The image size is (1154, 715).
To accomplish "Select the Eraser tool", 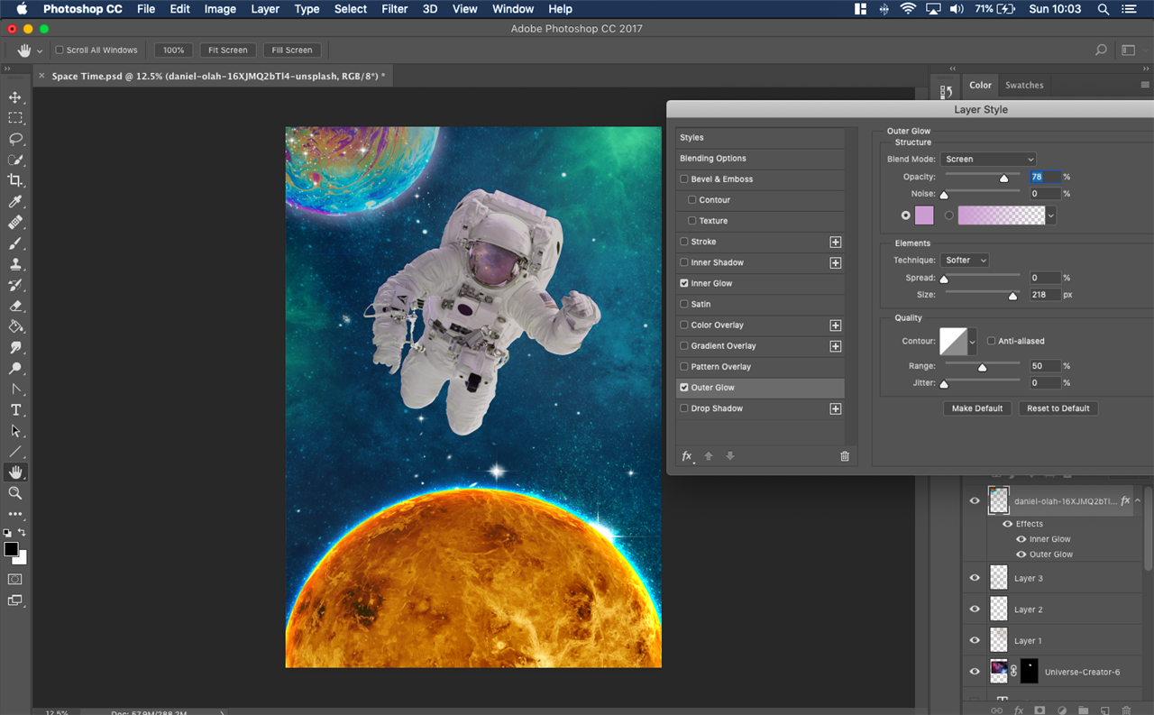I will pyautogui.click(x=15, y=306).
